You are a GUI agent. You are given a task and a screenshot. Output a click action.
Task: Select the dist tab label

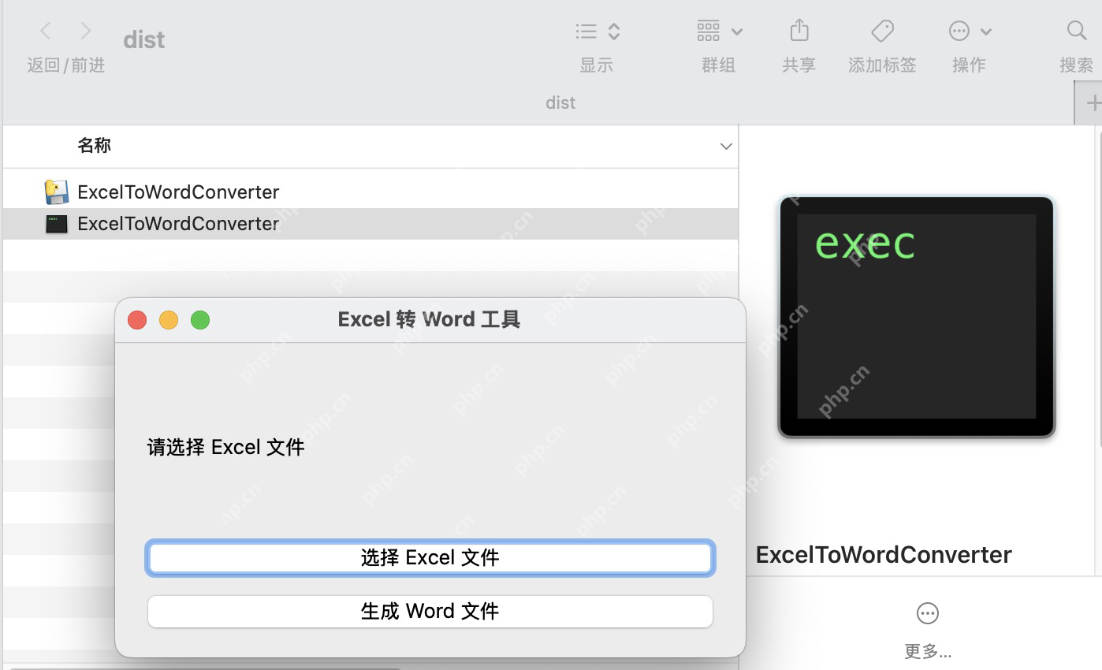(x=560, y=102)
